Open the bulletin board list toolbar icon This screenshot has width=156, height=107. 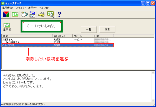(15, 14)
